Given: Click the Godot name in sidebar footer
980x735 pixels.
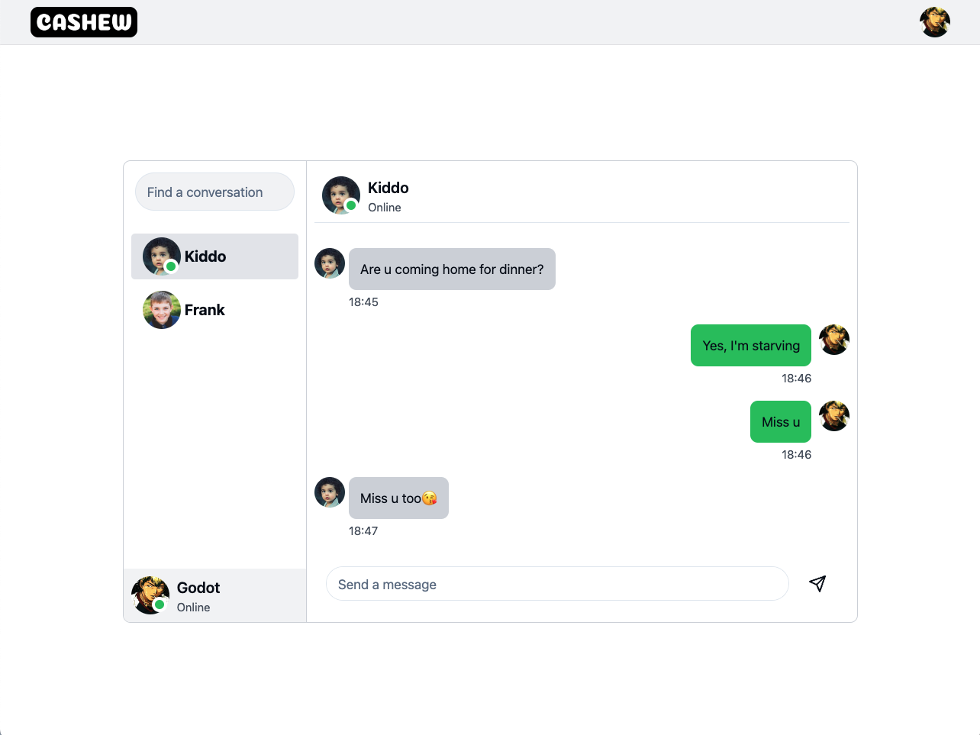Looking at the screenshot, I should click(x=198, y=588).
